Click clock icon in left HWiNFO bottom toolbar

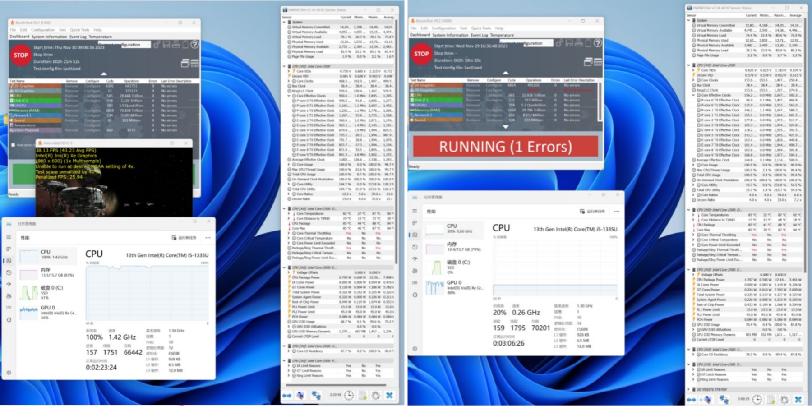349,395
